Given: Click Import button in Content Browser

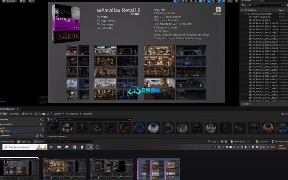Looking at the screenshot, I should click(15, 114).
